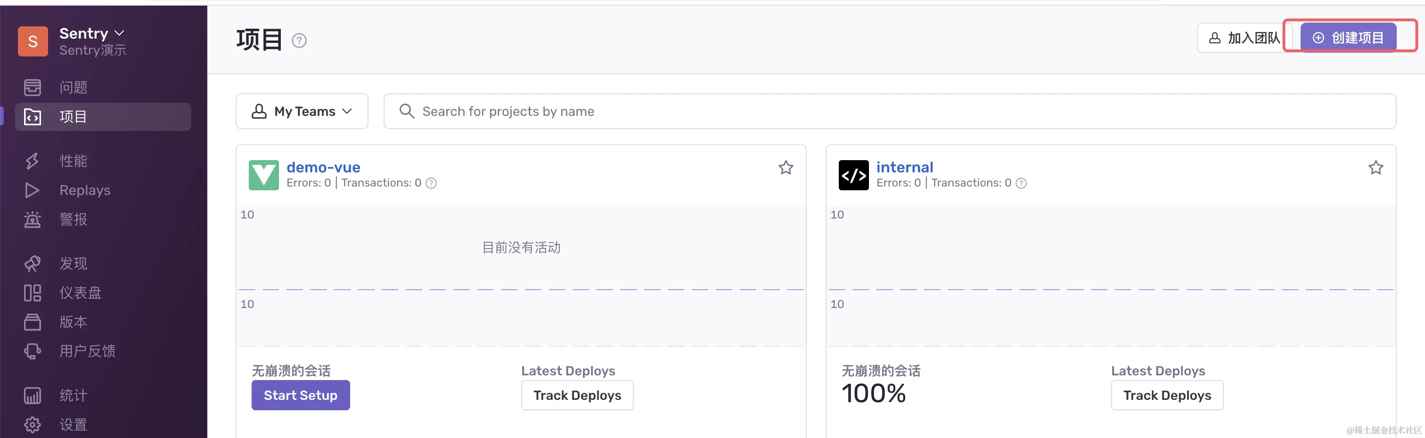Click 目前没有活动 message in demo-vue chart
This screenshot has height=438, width=1425.
521,247
